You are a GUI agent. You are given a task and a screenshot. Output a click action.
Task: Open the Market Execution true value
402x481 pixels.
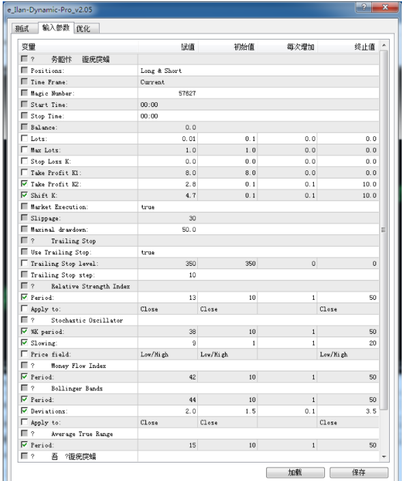pos(148,207)
